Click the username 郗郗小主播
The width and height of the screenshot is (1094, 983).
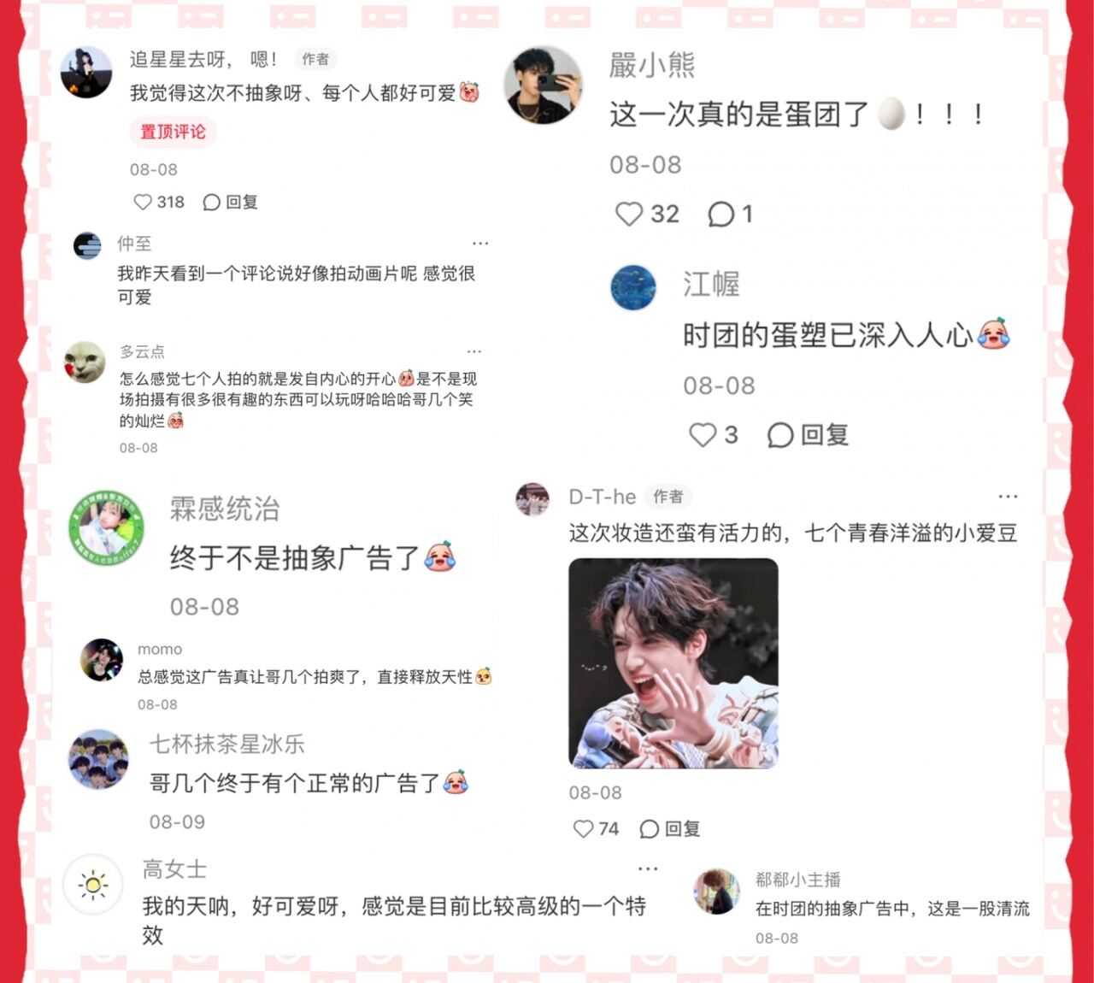click(x=797, y=880)
